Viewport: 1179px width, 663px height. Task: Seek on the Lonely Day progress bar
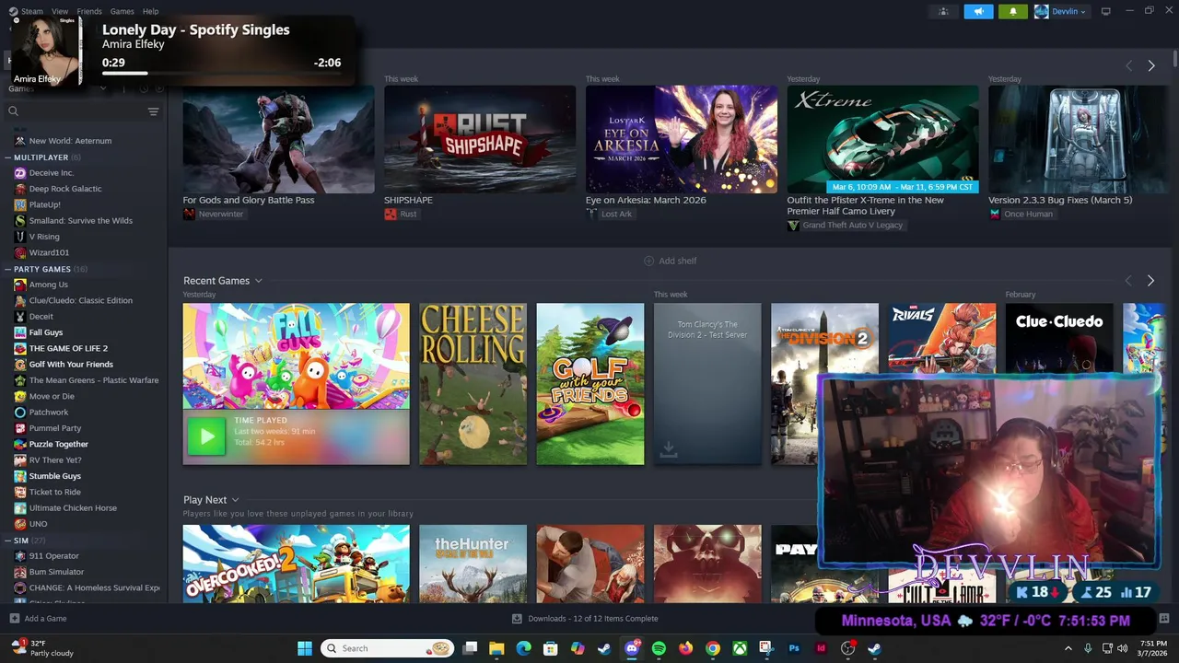point(221,74)
